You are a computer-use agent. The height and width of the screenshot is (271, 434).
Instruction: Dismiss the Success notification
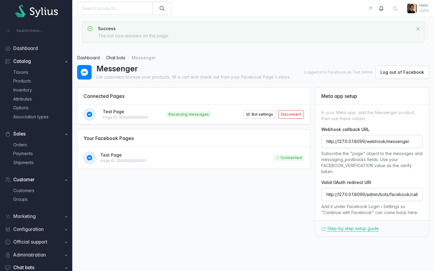418,29
